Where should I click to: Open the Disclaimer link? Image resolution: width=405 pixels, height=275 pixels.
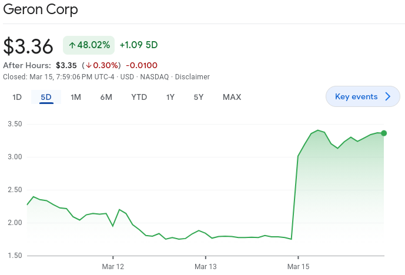(x=192, y=77)
